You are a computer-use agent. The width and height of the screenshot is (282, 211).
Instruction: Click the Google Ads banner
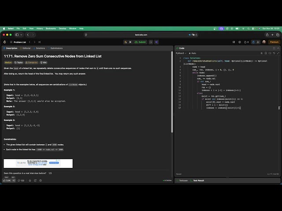coord(38,164)
